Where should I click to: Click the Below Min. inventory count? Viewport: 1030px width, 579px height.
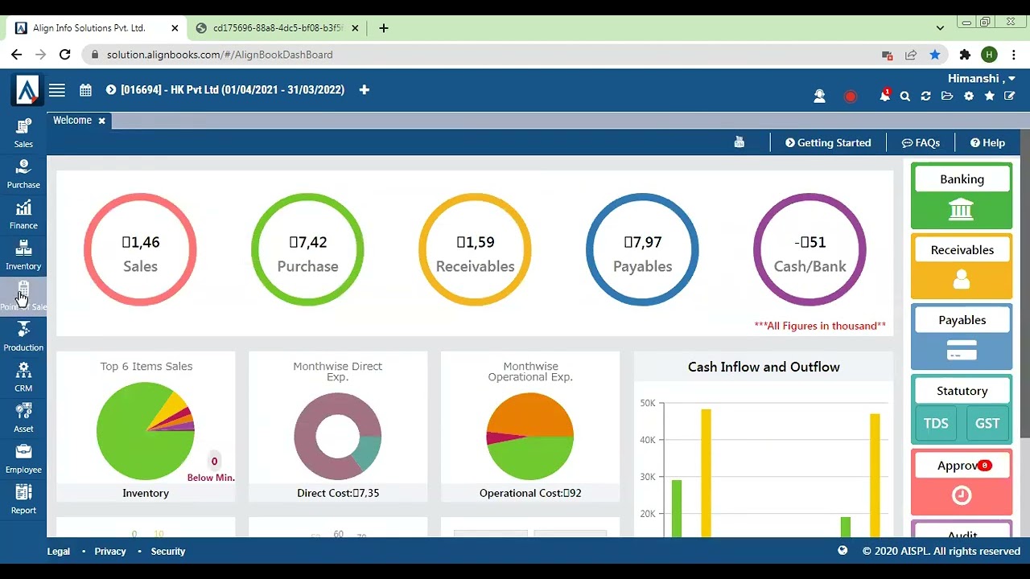click(x=214, y=462)
